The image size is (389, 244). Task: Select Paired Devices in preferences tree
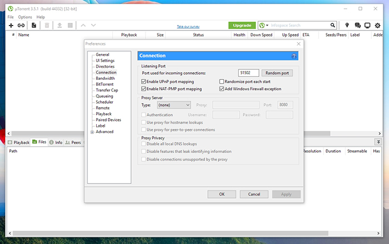108,120
